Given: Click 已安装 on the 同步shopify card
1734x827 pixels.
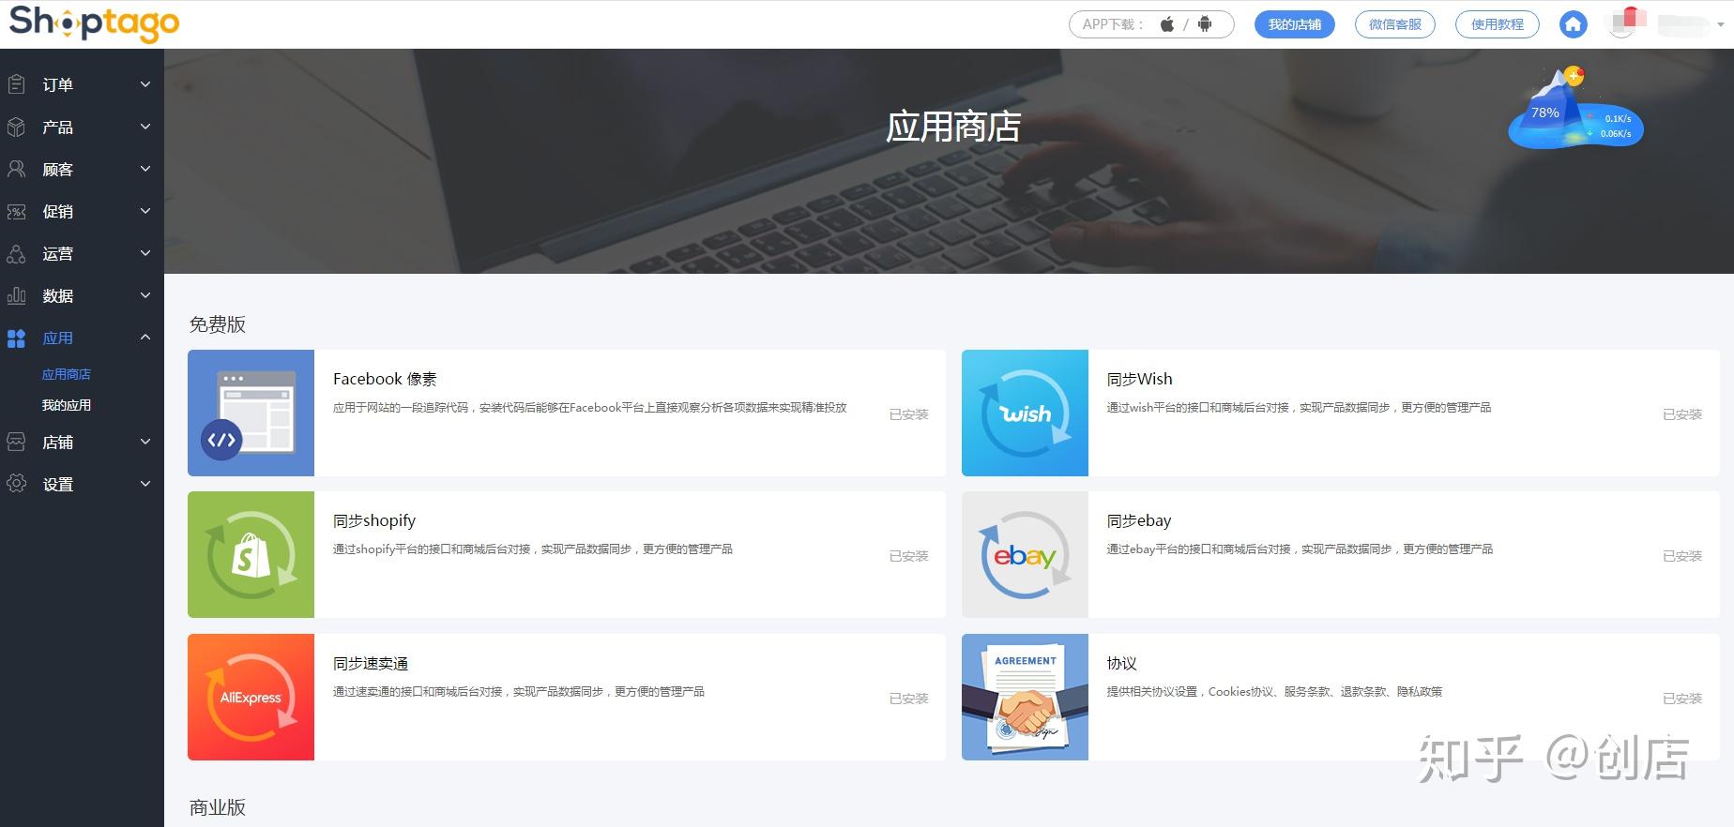Looking at the screenshot, I should click(909, 556).
